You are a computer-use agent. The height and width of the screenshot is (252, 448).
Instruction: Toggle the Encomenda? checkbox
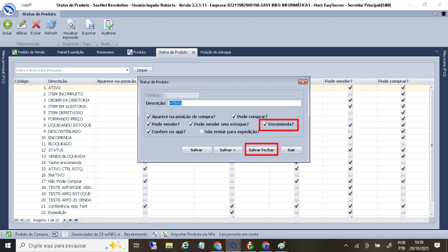(265, 124)
